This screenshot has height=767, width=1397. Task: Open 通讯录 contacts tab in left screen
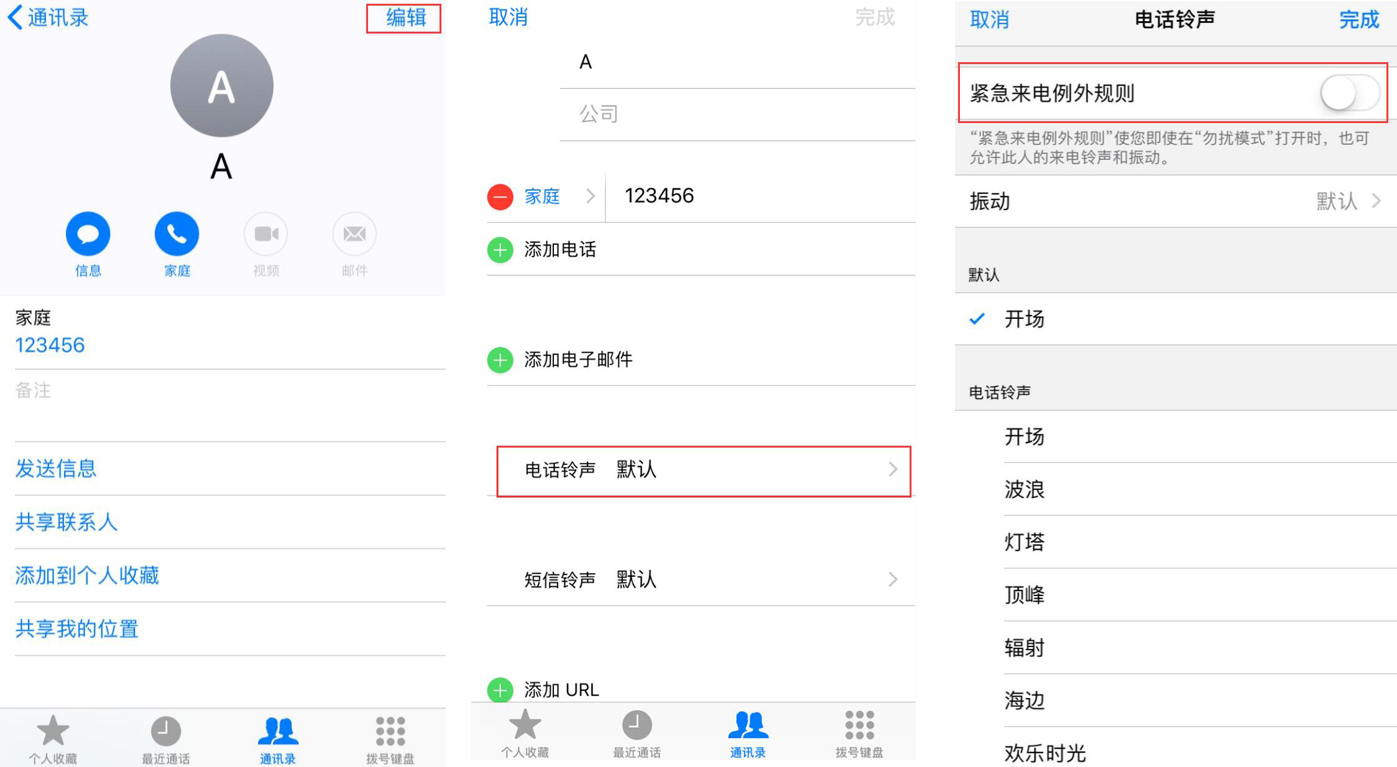[x=278, y=739]
